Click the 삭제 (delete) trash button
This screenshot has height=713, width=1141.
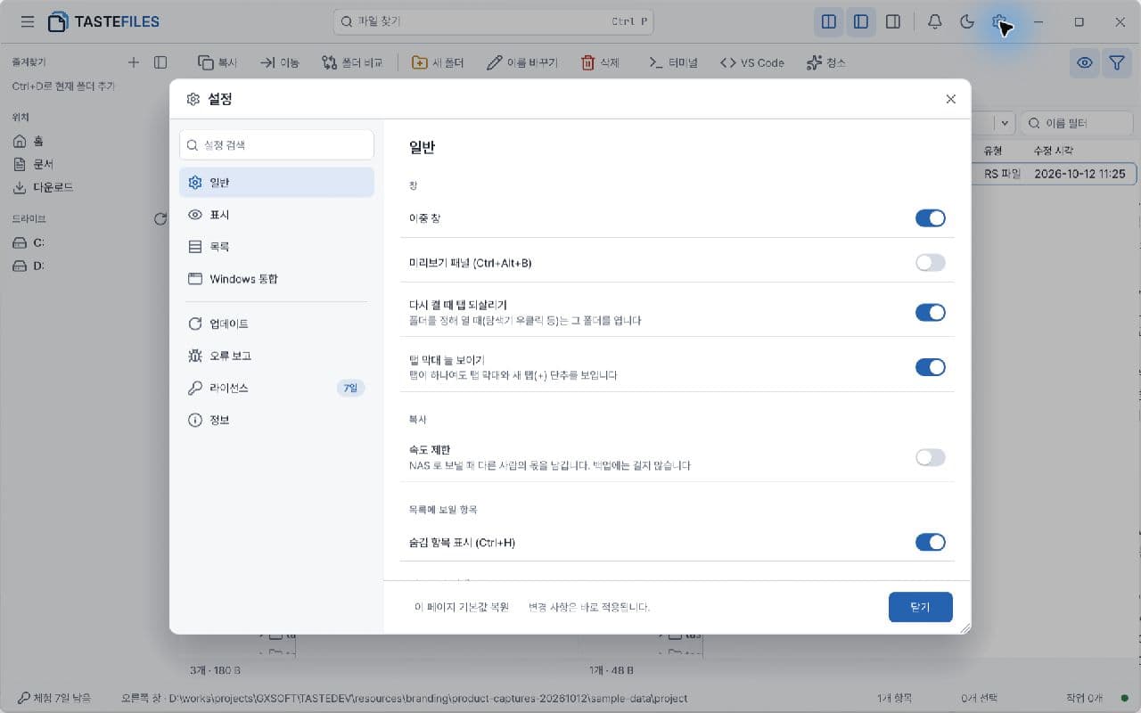point(600,62)
